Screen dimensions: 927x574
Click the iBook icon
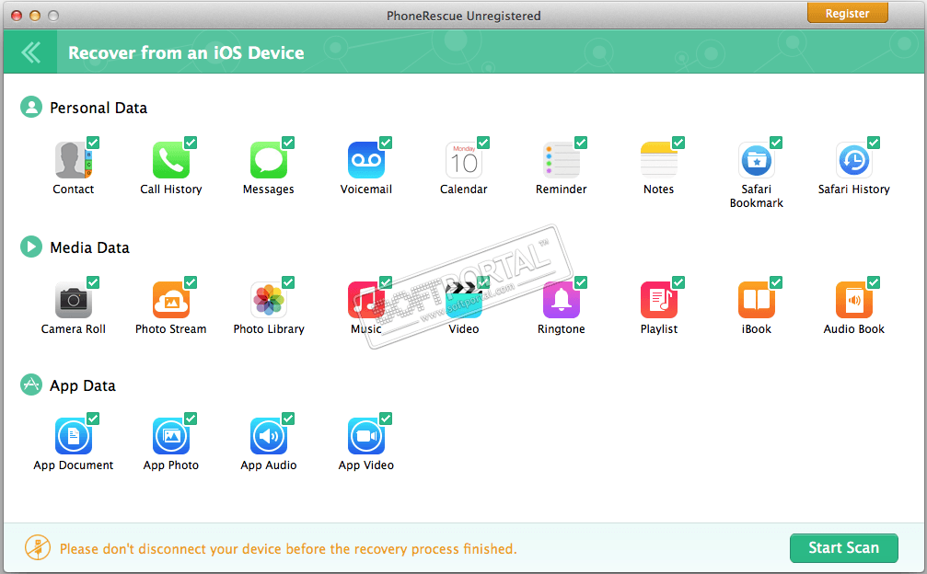756,300
